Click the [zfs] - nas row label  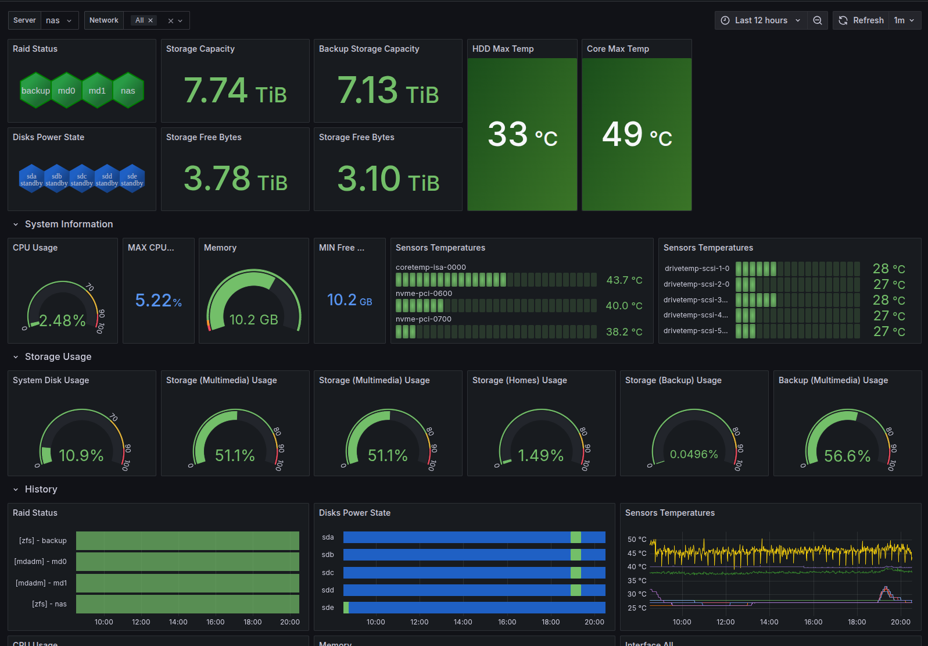tap(49, 604)
